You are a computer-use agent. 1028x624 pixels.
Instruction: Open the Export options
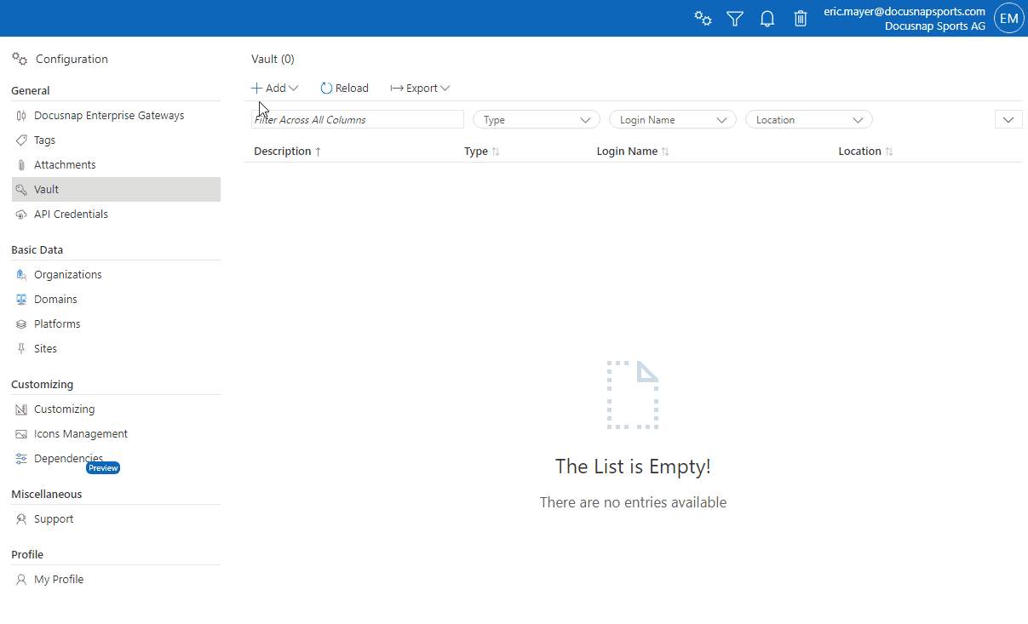tap(420, 88)
